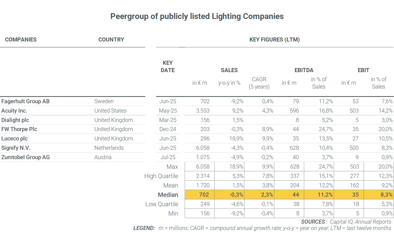394x232 pixels.
Task: Click the Median row label
Action: (x=168, y=195)
